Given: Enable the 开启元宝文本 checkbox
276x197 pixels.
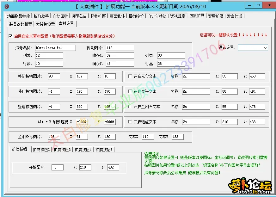Looking at the screenshot, I should click(130, 76).
